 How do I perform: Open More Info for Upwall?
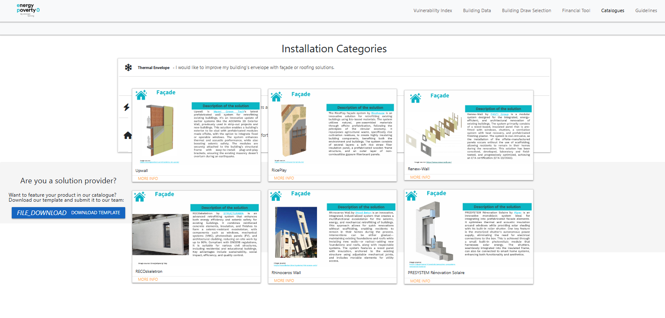[148, 179]
